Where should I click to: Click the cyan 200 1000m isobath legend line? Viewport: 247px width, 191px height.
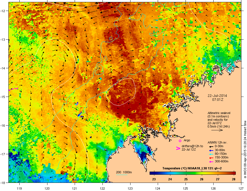coord(122,175)
